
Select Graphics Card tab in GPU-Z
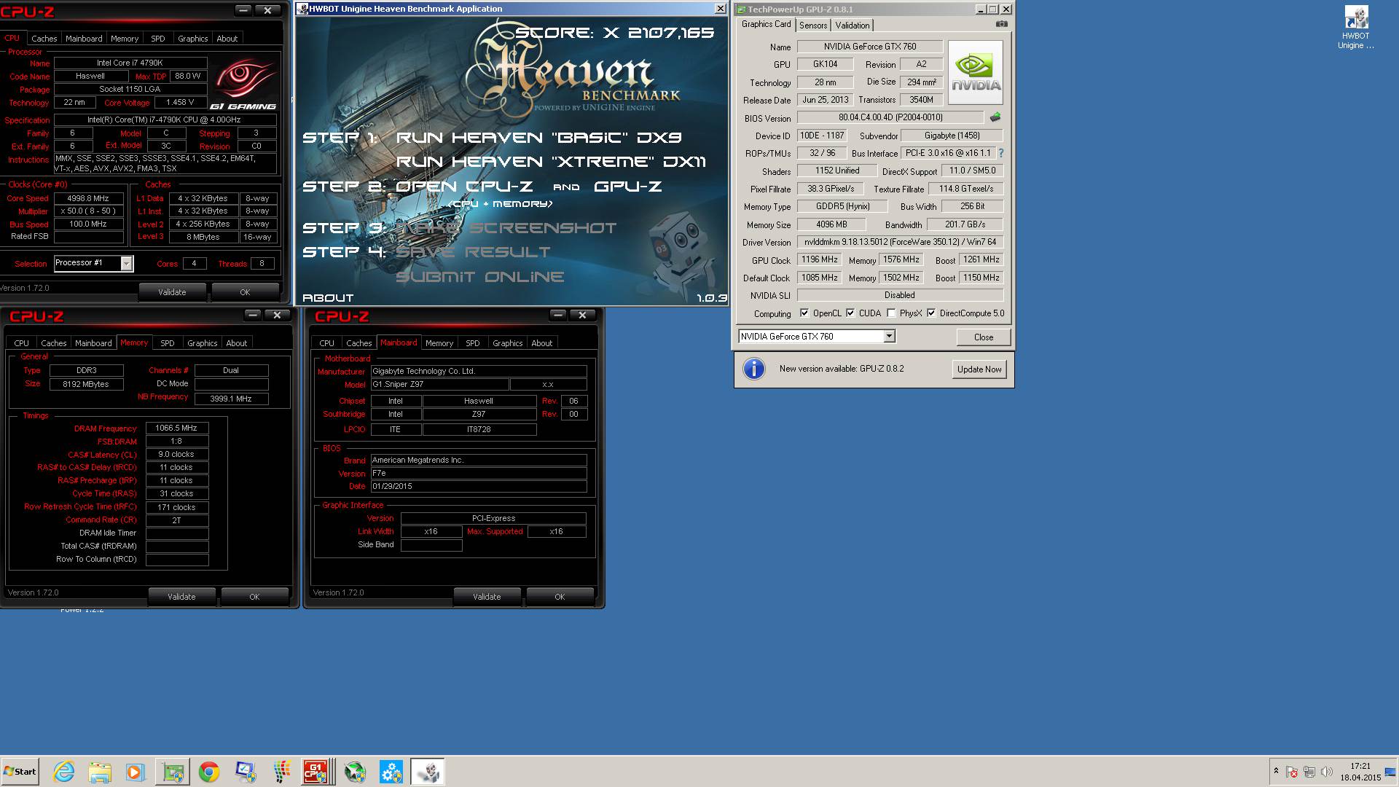point(766,24)
